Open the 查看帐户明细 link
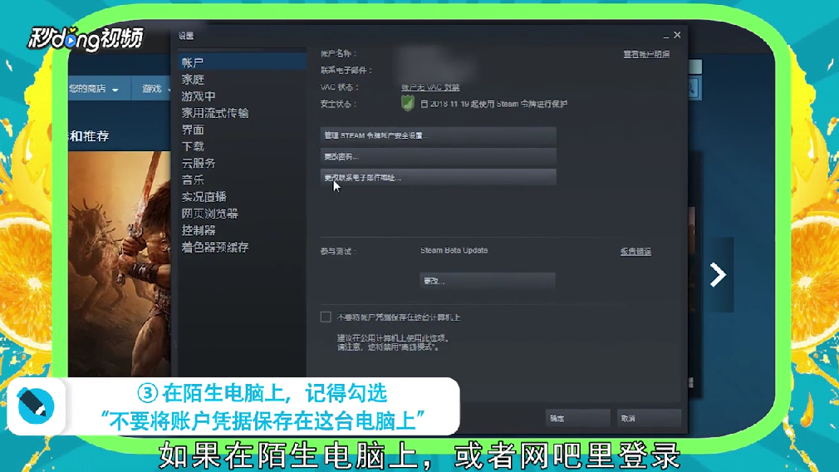Screen dimensions: 839x472 [x=646, y=54]
